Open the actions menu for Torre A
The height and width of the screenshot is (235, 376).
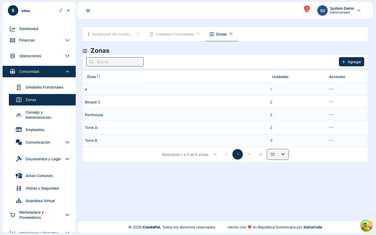pyautogui.click(x=331, y=127)
